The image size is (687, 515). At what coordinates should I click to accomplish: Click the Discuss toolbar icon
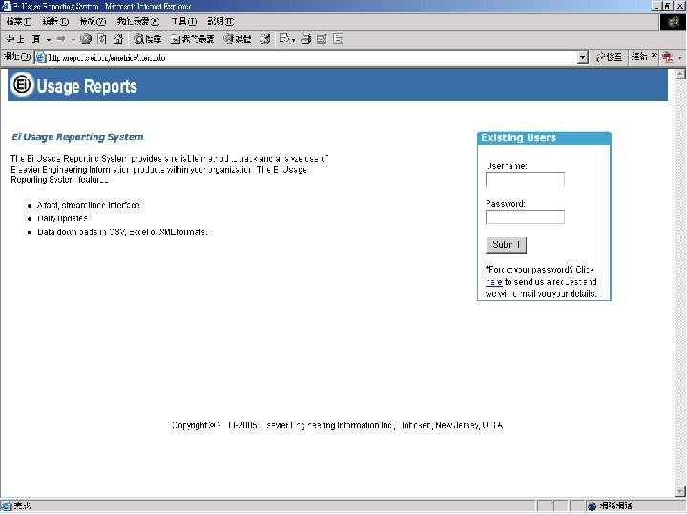coord(338,39)
